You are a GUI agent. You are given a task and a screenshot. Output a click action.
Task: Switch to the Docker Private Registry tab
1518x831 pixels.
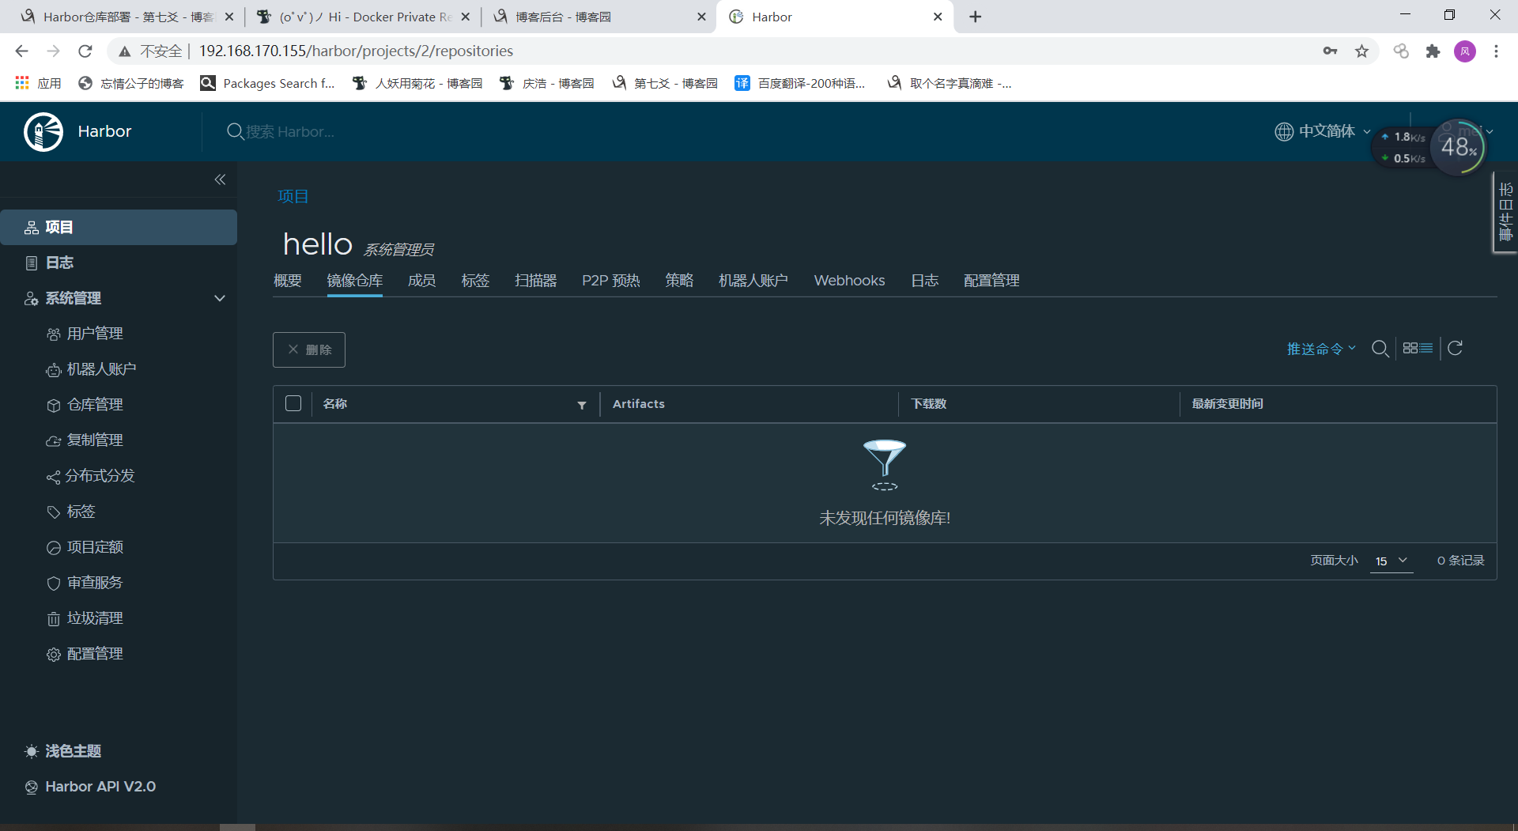(x=364, y=17)
